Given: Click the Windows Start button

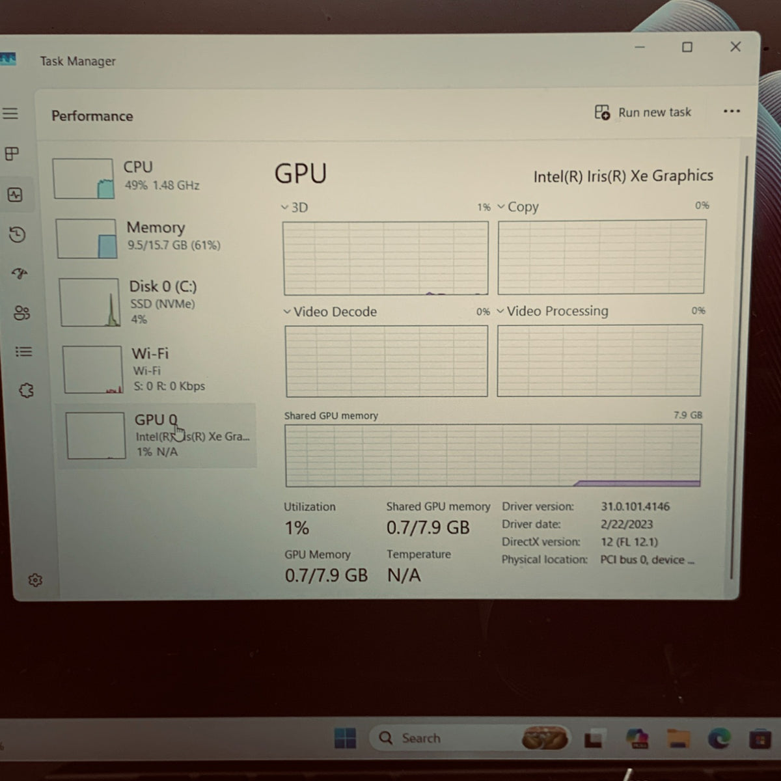Looking at the screenshot, I should pos(345,738).
